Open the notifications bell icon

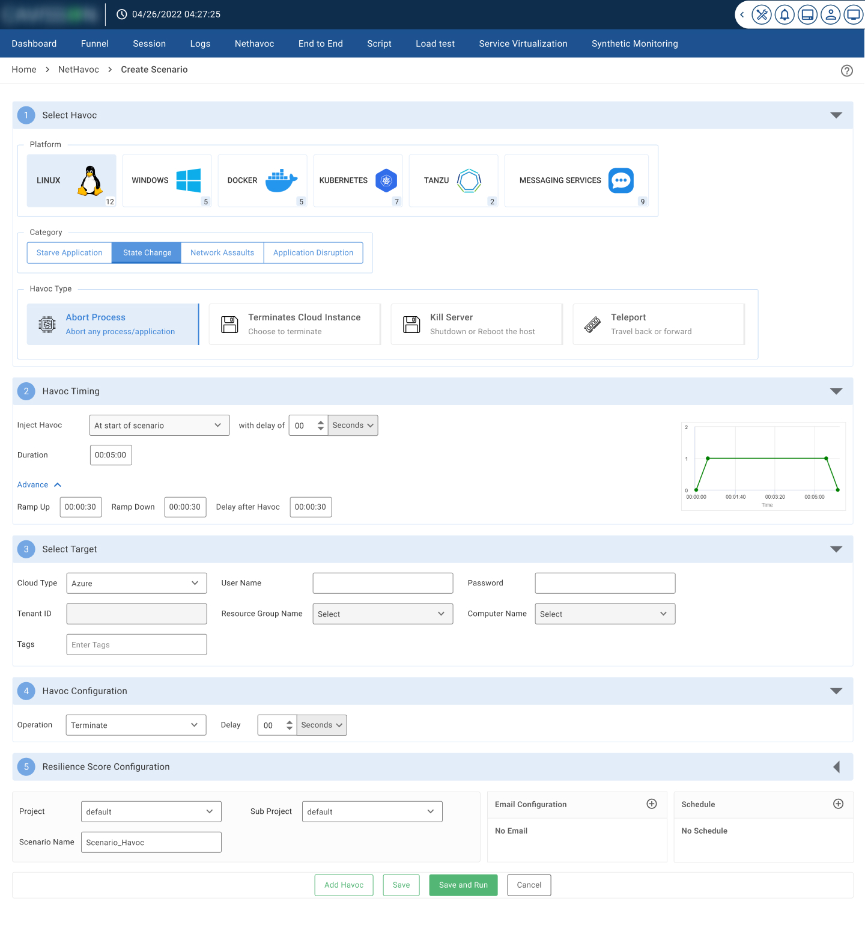click(x=785, y=14)
